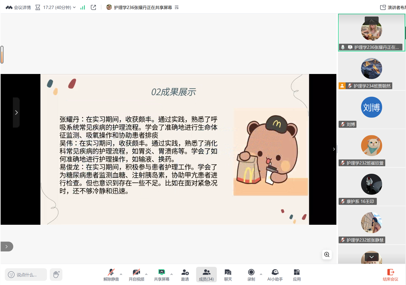The height and width of the screenshot is (285, 406).
Task: Click the 说点什么 message input field
Action: click(x=26, y=275)
